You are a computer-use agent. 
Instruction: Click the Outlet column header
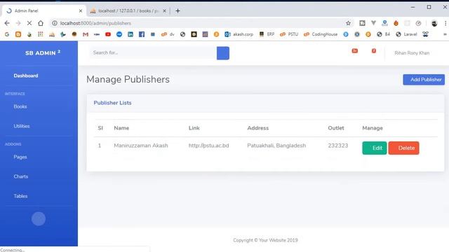coord(336,128)
